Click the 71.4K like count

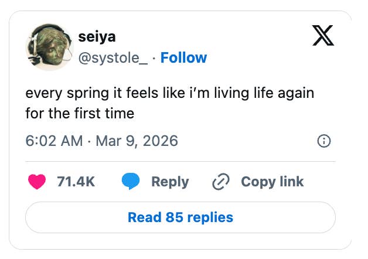coord(76,182)
